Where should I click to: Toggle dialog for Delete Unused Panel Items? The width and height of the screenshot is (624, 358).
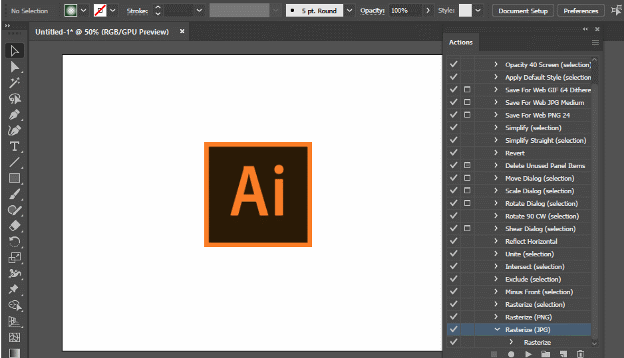(x=467, y=165)
